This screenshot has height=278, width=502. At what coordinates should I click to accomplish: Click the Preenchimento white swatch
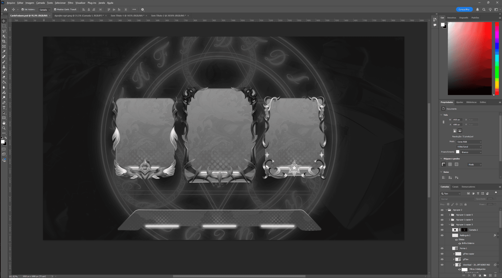458,152
